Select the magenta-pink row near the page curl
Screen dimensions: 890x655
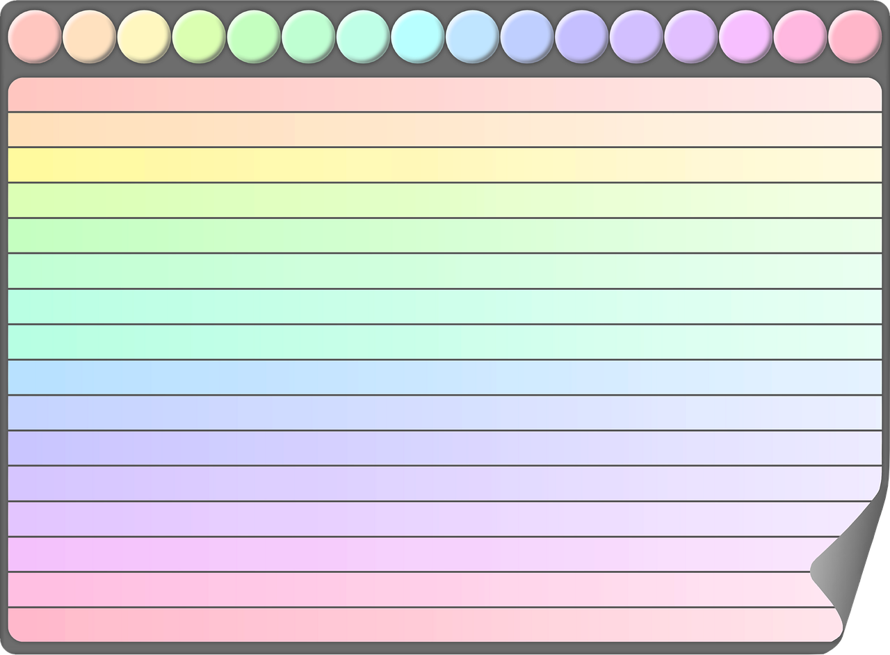(x=417, y=554)
